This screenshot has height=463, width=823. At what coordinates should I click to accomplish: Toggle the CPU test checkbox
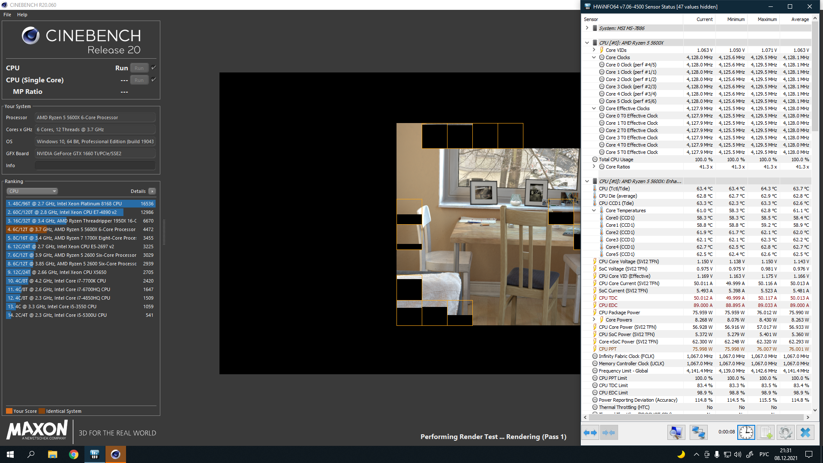click(x=154, y=68)
